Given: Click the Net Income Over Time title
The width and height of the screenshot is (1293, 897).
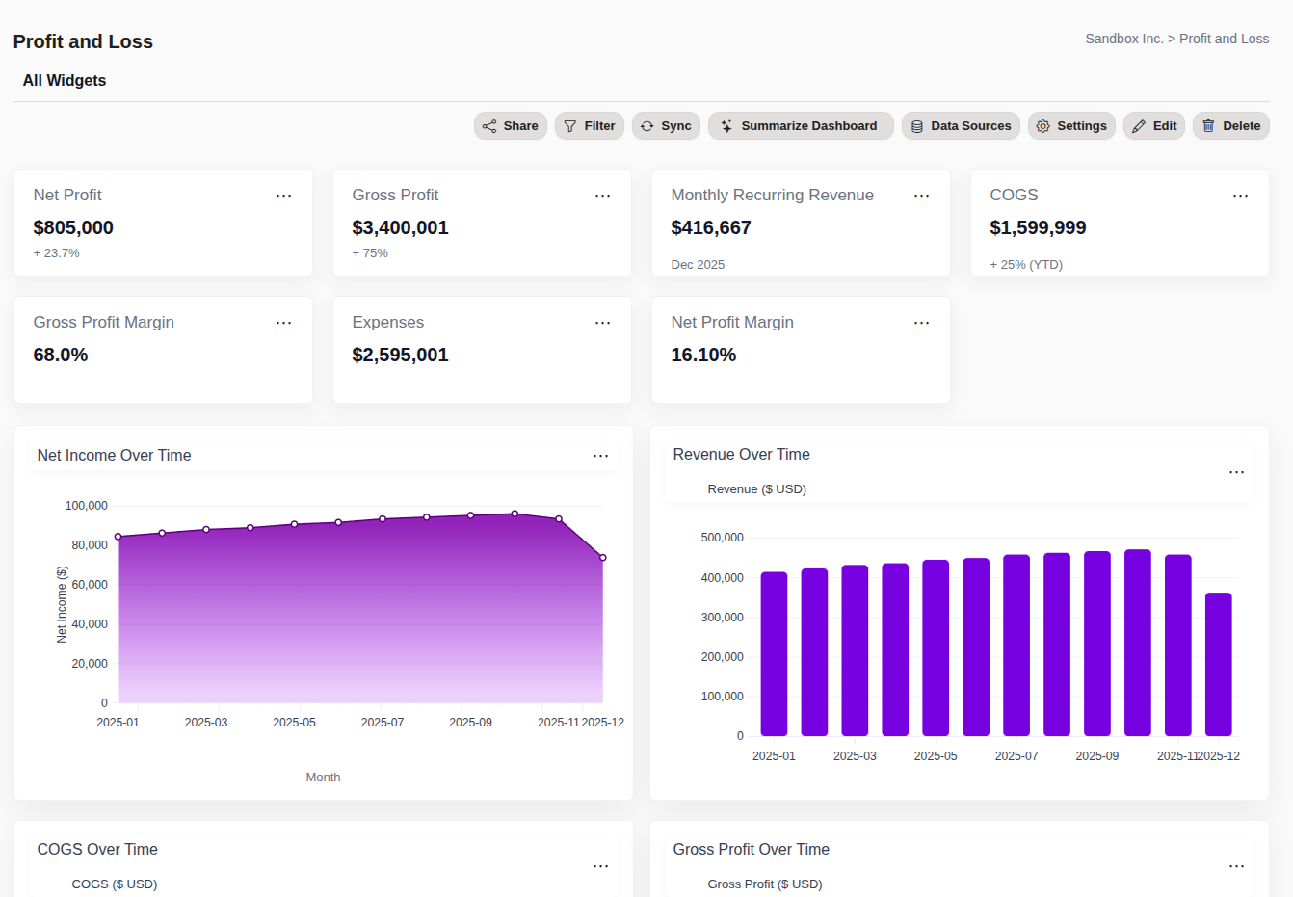Looking at the screenshot, I should (x=114, y=456).
